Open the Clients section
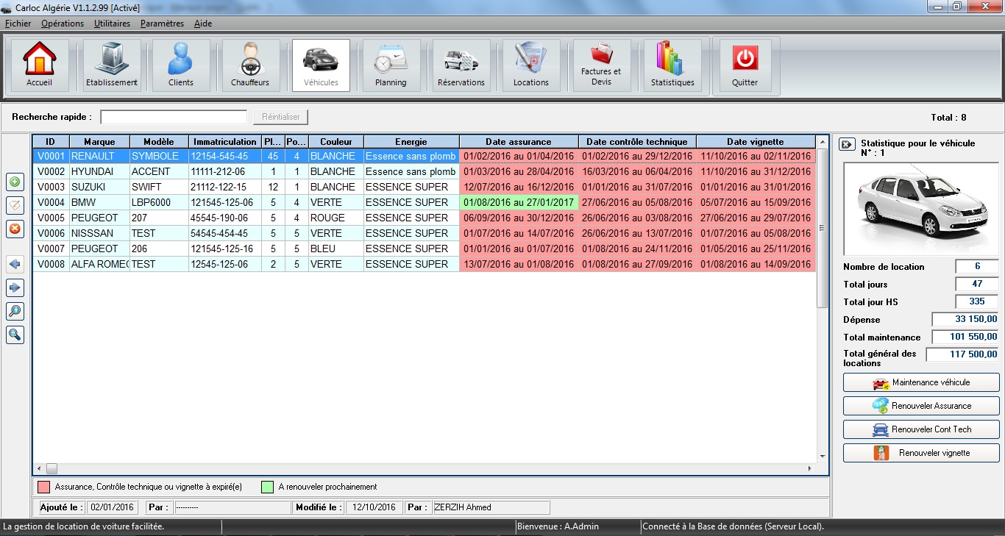 point(180,65)
